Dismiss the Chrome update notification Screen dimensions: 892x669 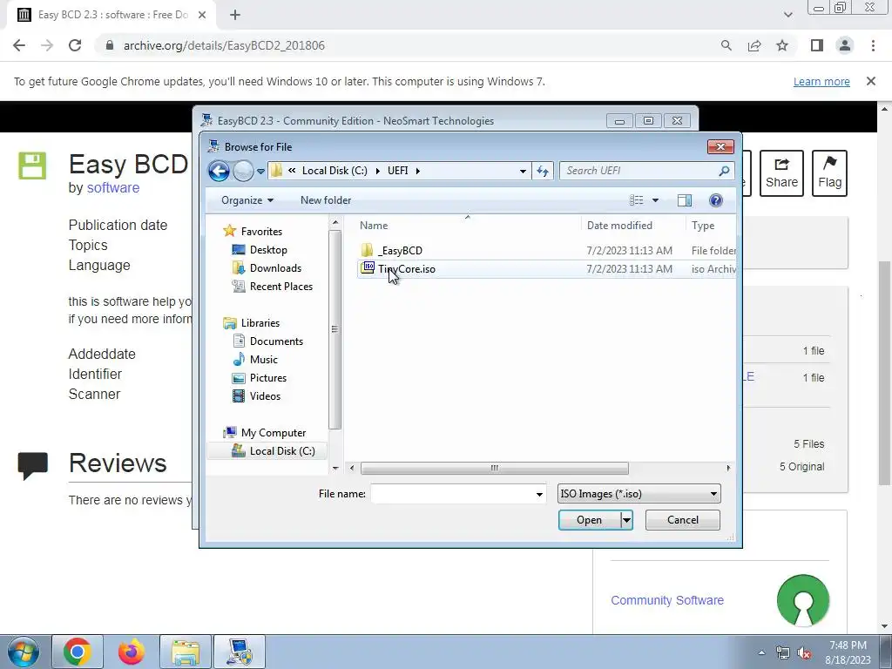871,81
